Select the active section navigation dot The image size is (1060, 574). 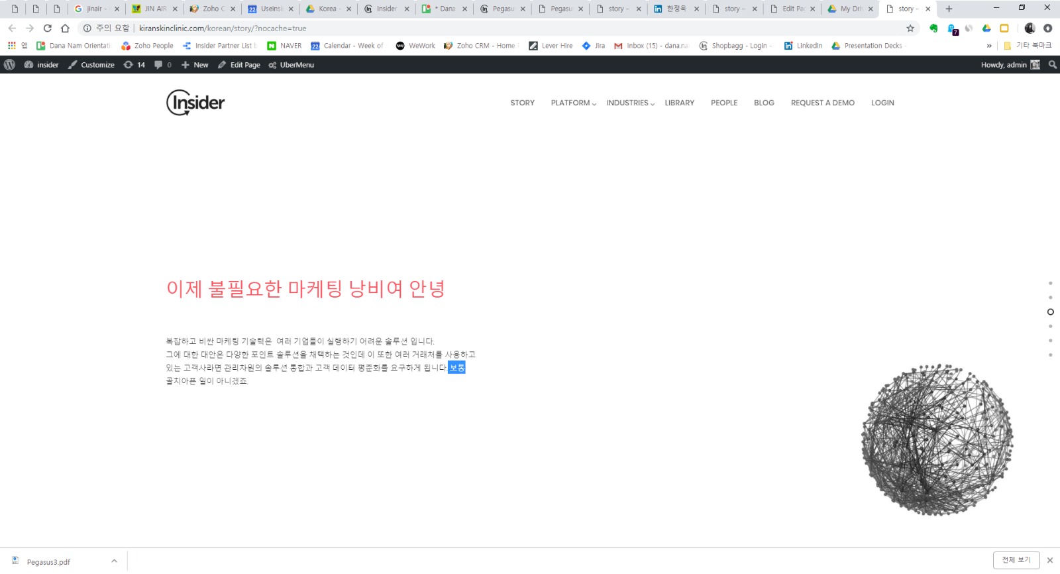pyautogui.click(x=1050, y=312)
